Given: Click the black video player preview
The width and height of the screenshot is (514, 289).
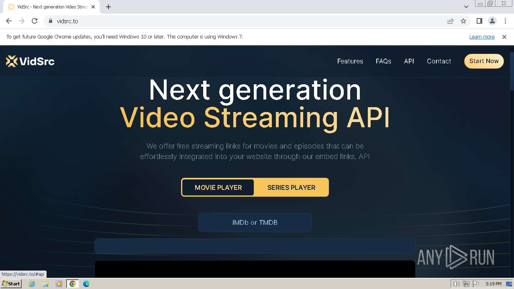Looking at the screenshot, I should pyautogui.click(x=255, y=269).
